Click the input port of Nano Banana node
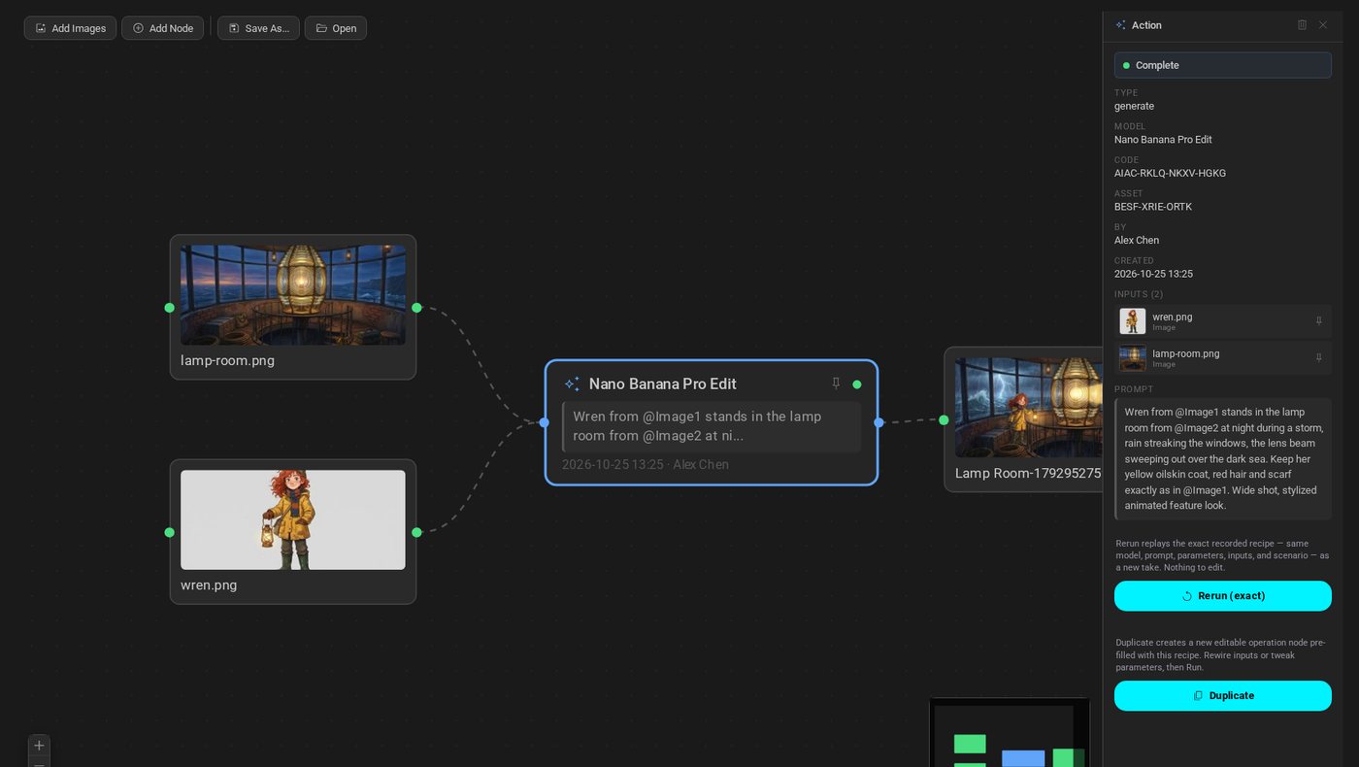The width and height of the screenshot is (1359, 767). (545, 422)
